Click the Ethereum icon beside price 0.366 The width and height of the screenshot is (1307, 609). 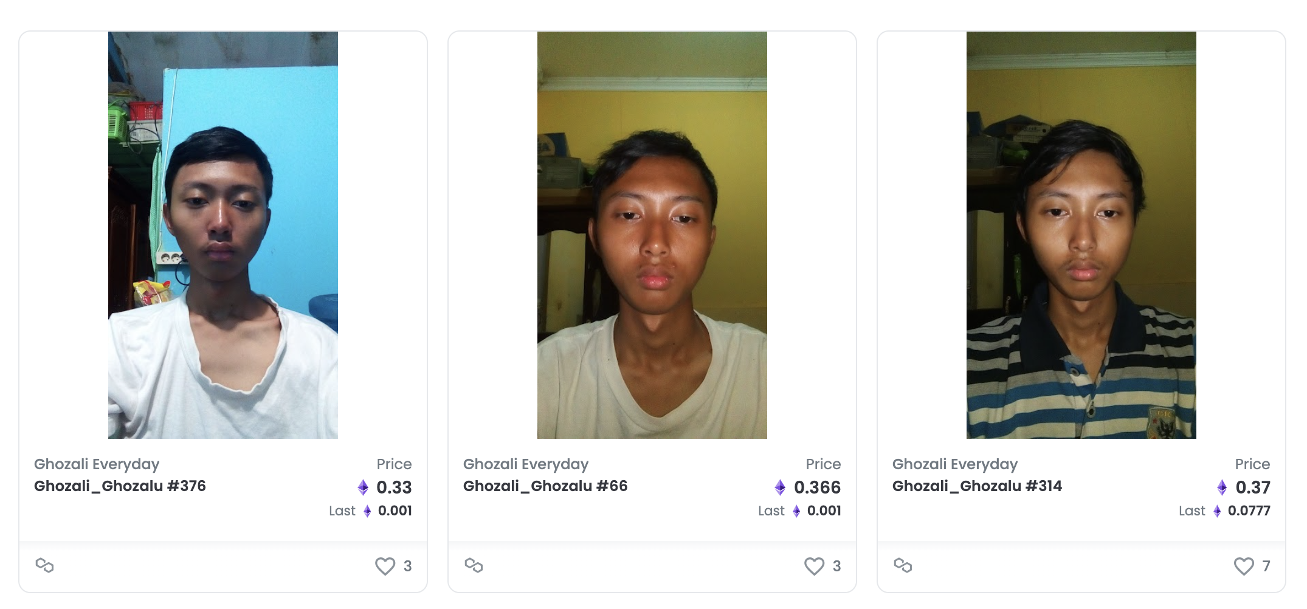point(780,487)
